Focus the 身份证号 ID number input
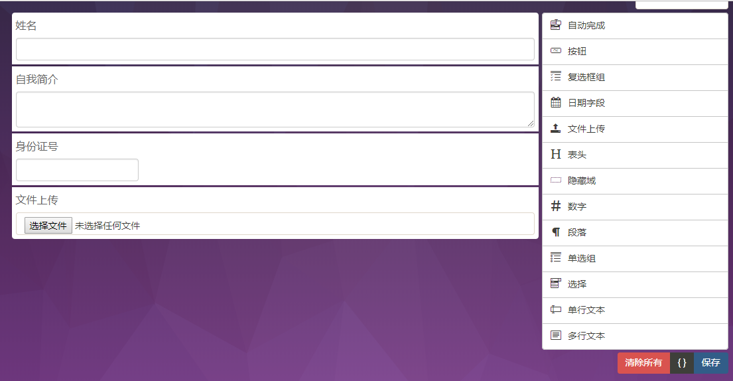 [77, 170]
